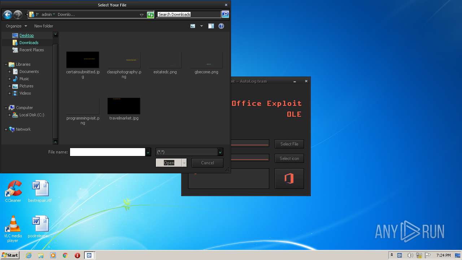Select Videos library in the tree

point(25,93)
